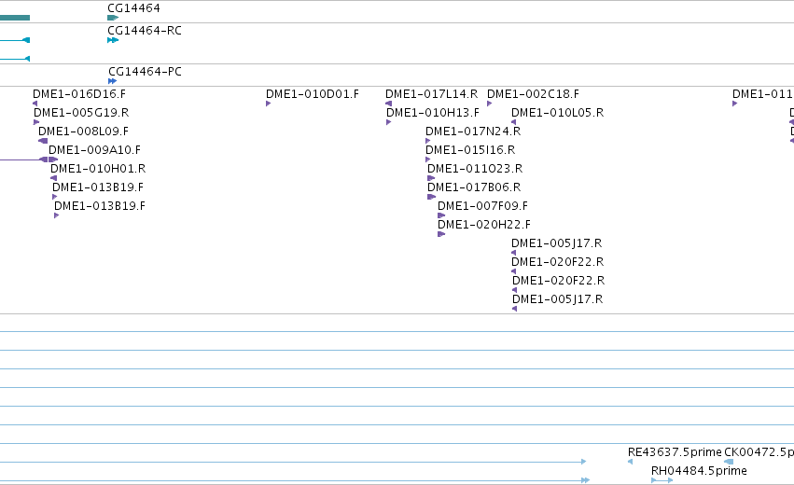Click the DME1-017B06.R label
Image resolution: width=794 pixels, height=485 pixels.
[x=474, y=187]
